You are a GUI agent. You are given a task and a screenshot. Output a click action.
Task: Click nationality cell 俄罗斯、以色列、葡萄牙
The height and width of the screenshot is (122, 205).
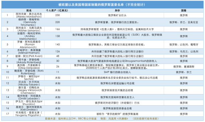point(184,45)
